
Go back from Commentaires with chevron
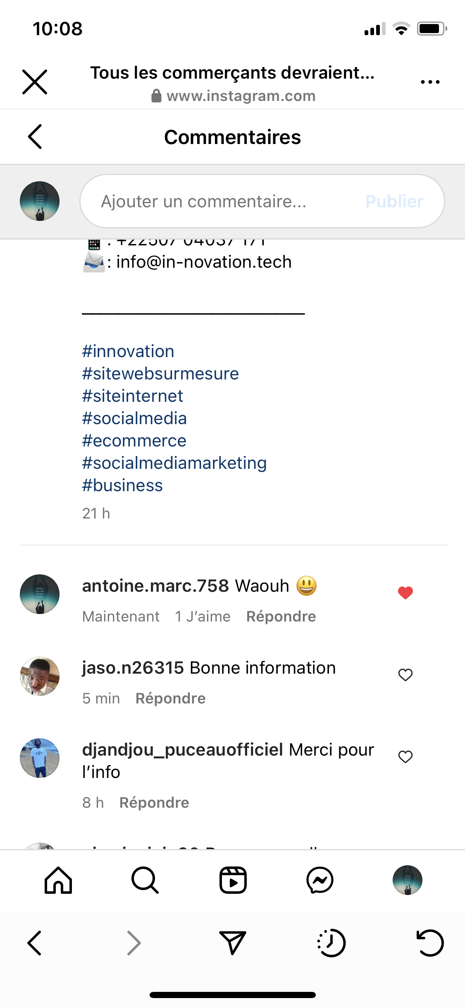pos(35,137)
